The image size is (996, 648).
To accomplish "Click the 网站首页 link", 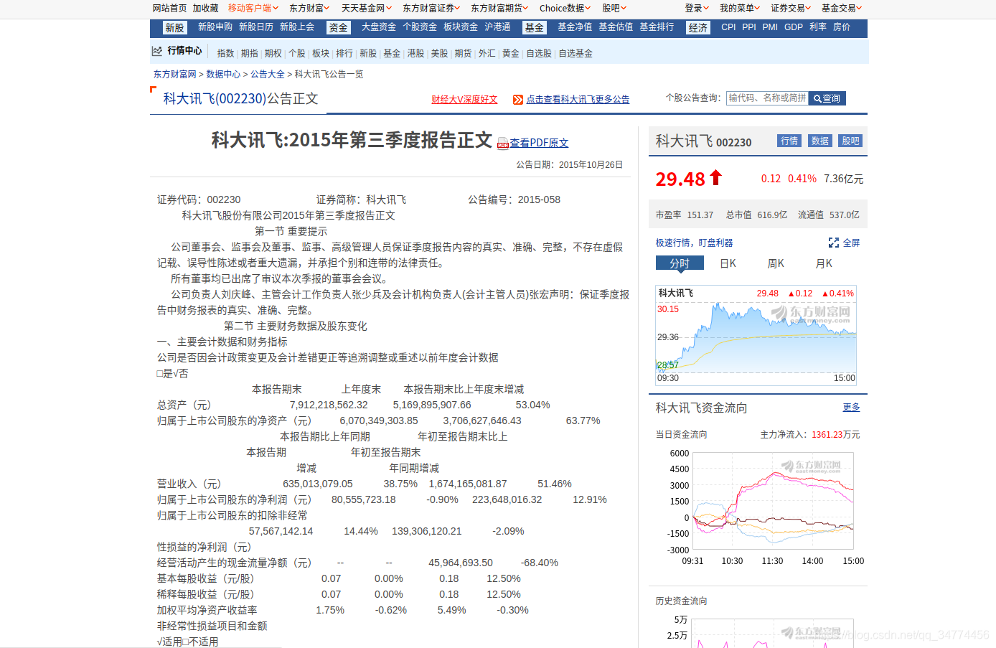I will (x=169, y=8).
